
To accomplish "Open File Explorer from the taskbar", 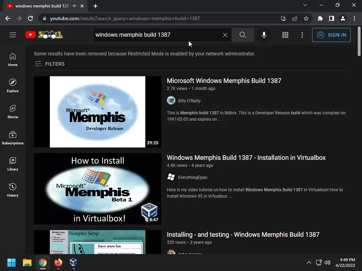I will click(x=27, y=263).
